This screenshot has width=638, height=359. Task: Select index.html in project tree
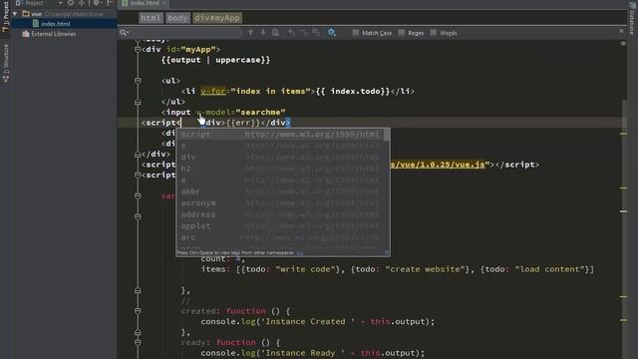(x=64, y=24)
